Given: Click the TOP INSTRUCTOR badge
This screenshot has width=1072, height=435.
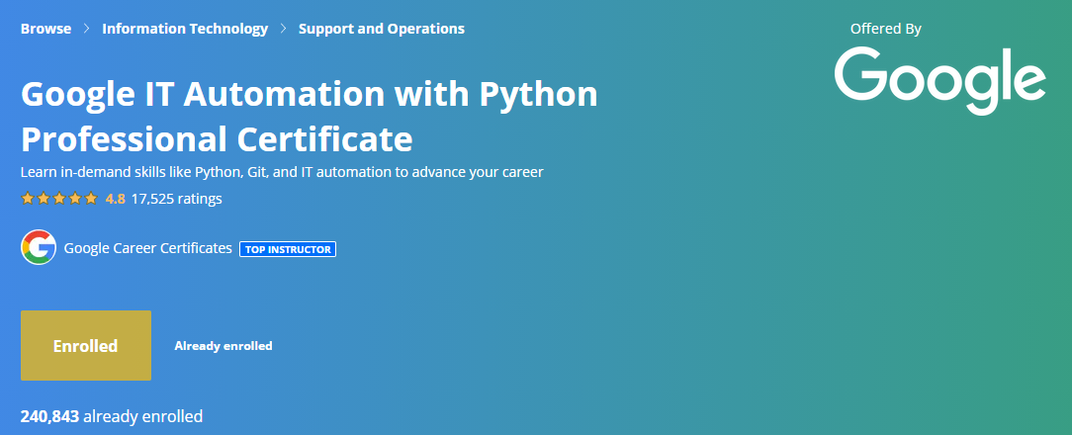Looking at the screenshot, I should [288, 250].
